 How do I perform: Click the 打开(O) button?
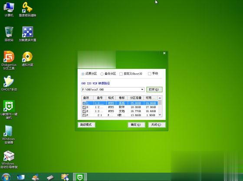tap(154, 90)
